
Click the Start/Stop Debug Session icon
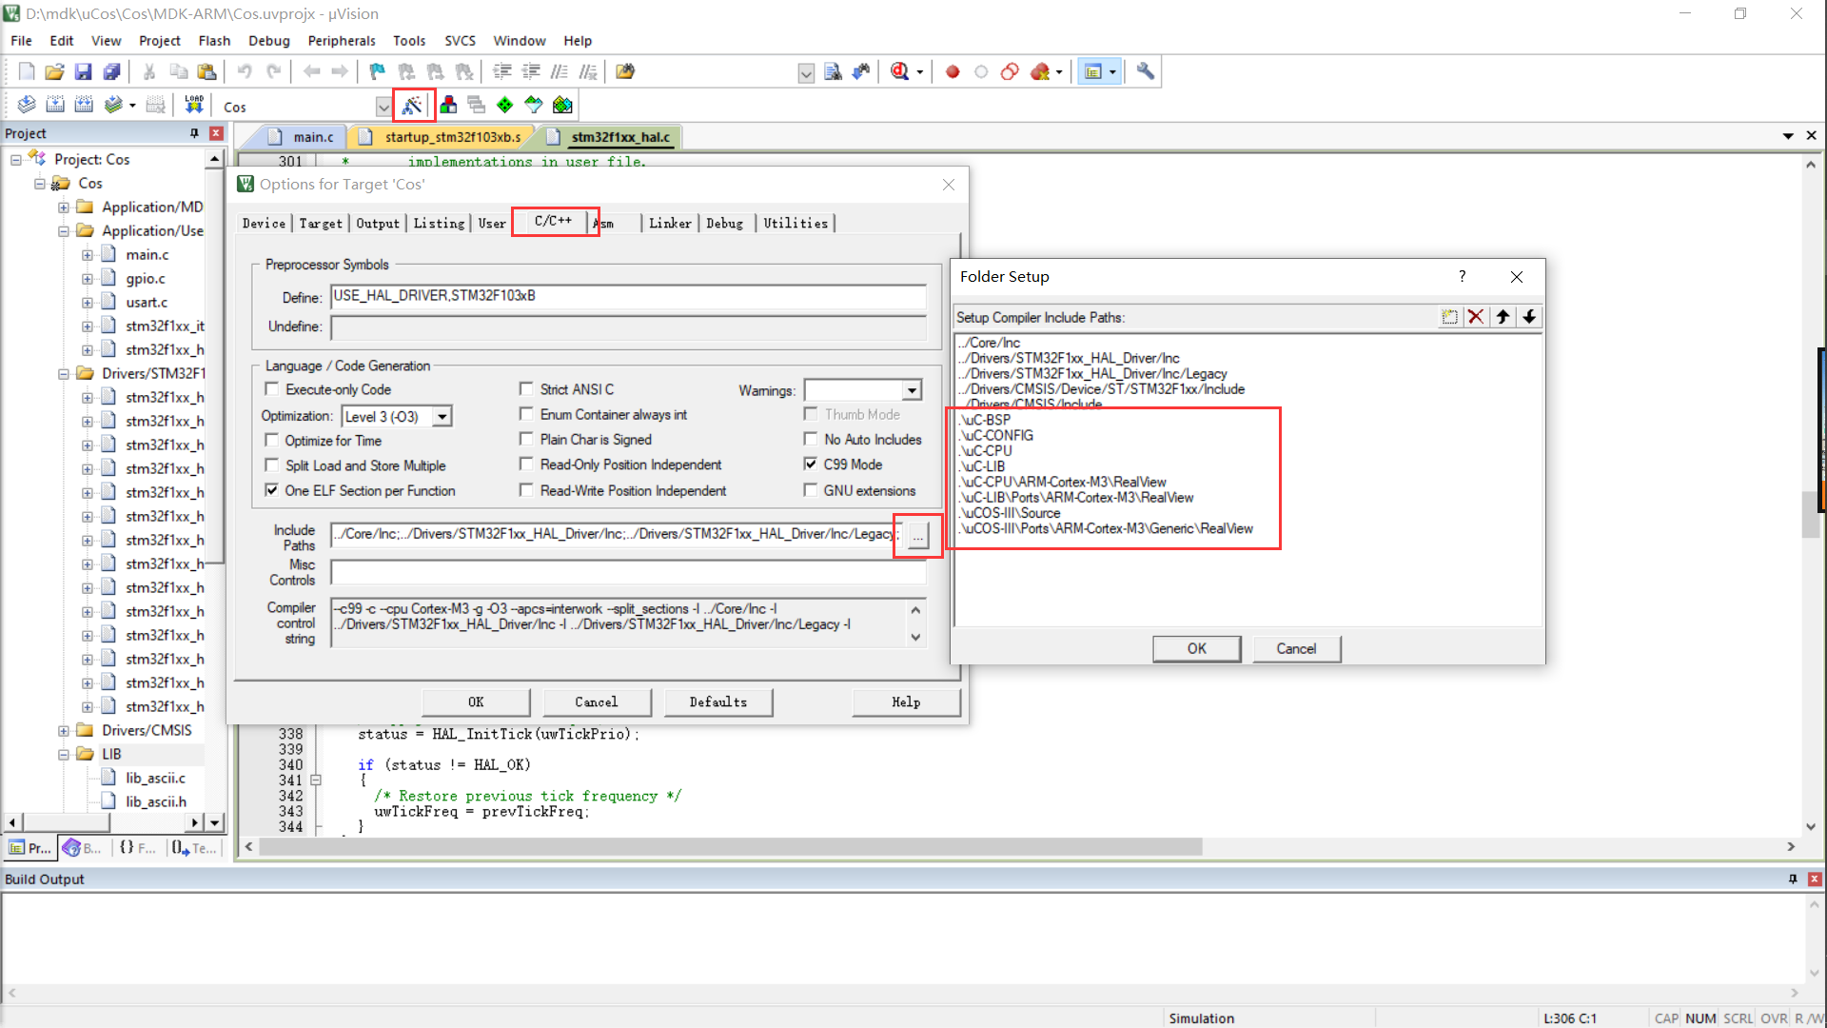pos(899,71)
